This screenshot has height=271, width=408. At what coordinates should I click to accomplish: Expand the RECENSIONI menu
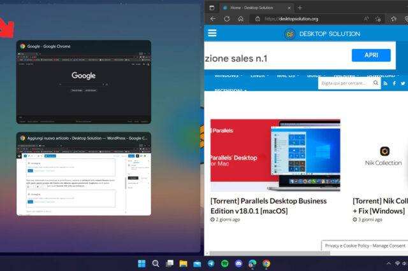(x=231, y=90)
